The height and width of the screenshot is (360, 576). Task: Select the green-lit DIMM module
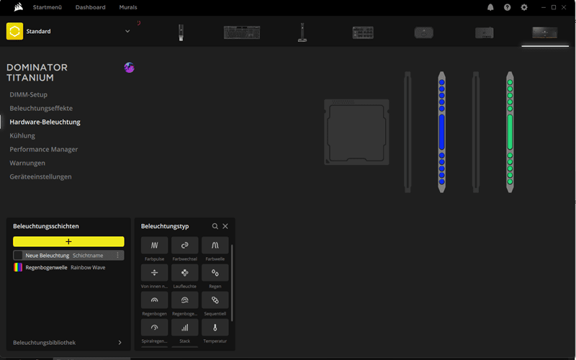click(x=510, y=132)
